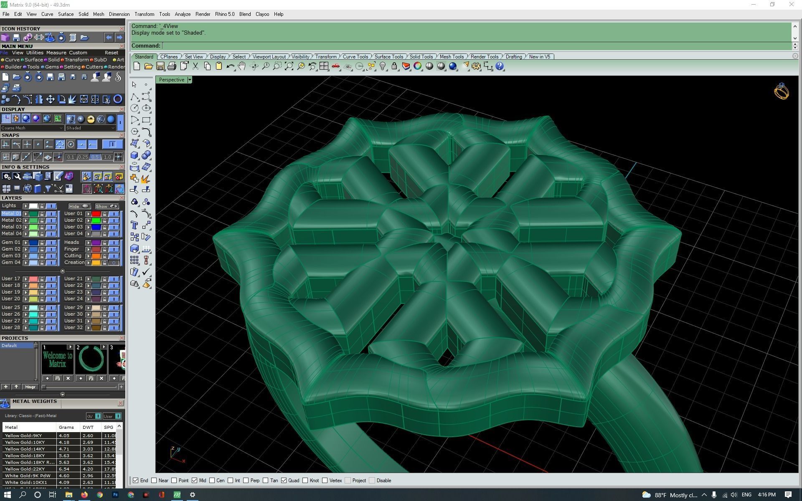
Task: Click the blue Render sphere icon
Action: click(453, 66)
